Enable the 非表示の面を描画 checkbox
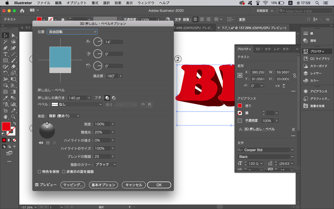 coord(64,172)
